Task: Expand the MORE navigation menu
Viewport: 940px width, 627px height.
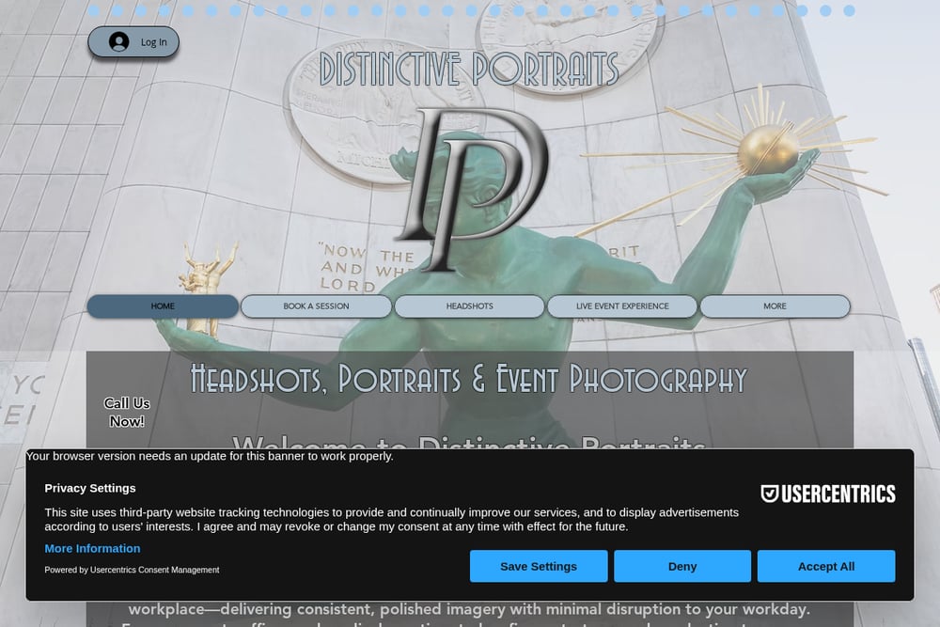Action: point(775,306)
